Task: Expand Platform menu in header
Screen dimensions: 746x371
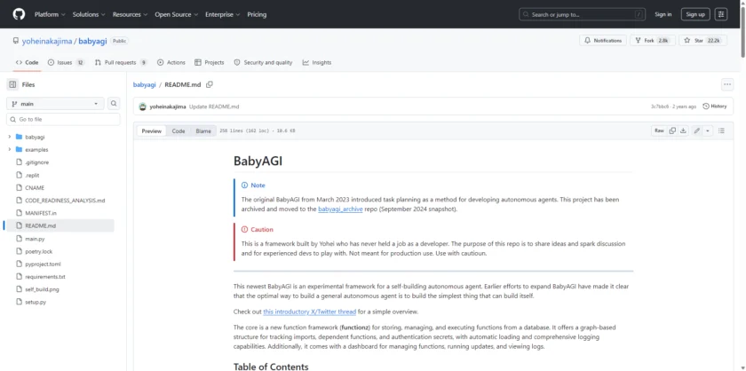Action: click(x=50, y=14)
